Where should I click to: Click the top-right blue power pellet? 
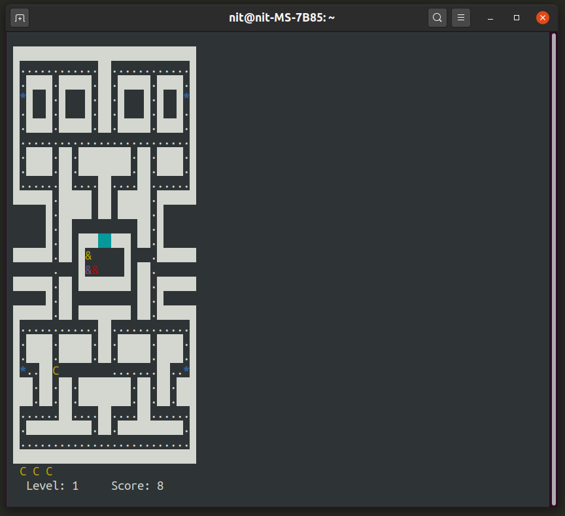click(186, 96)
